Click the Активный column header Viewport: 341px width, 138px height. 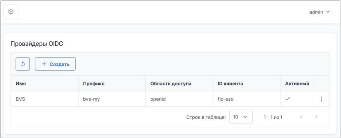click(297, 84)
